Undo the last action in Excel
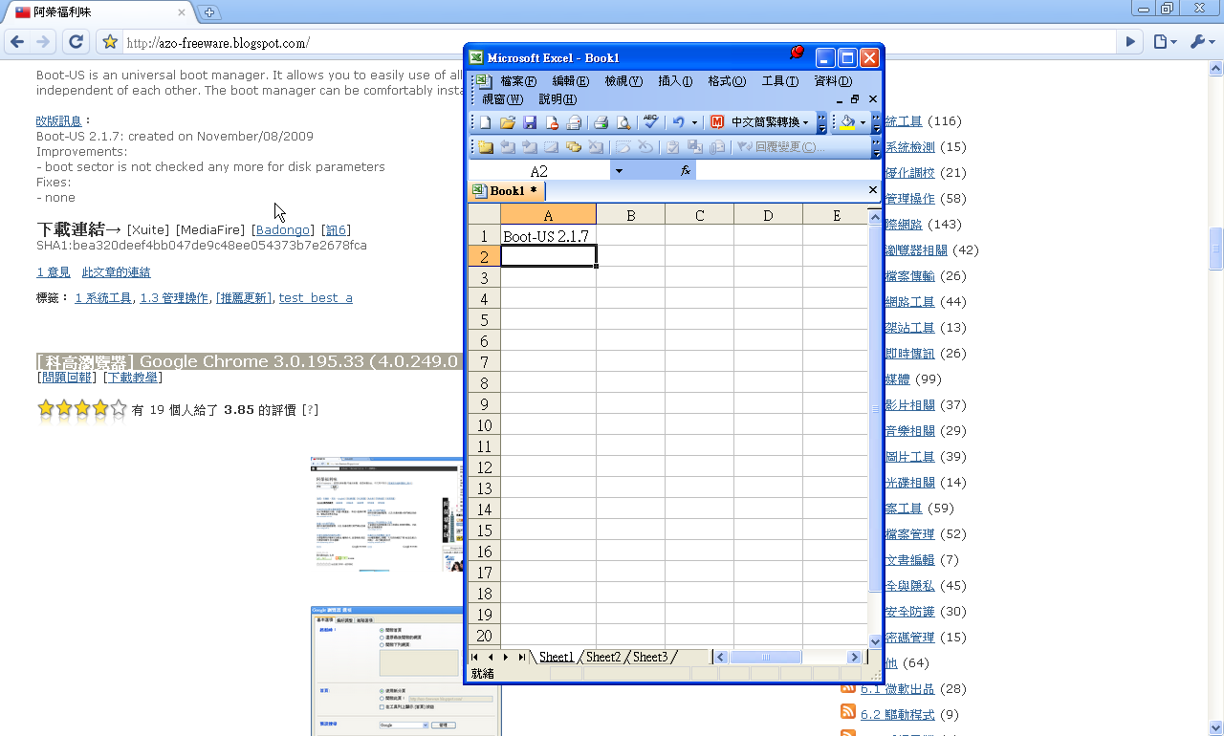 678,122
